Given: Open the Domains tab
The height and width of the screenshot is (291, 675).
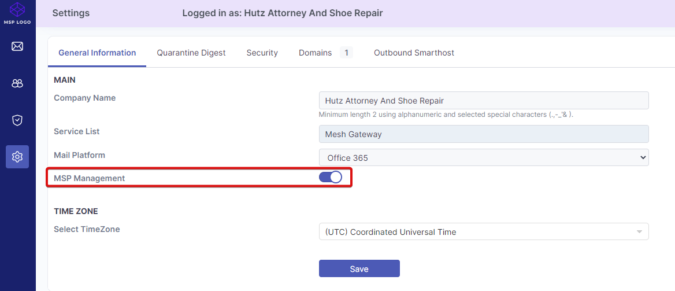Looking at the screenshot, I should [316, 53].
